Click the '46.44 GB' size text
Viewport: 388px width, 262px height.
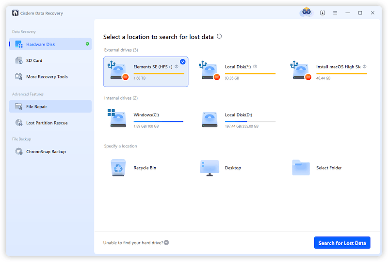pos(323,78)
